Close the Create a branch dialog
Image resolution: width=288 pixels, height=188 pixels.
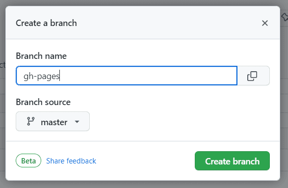(x=264, y=23)
